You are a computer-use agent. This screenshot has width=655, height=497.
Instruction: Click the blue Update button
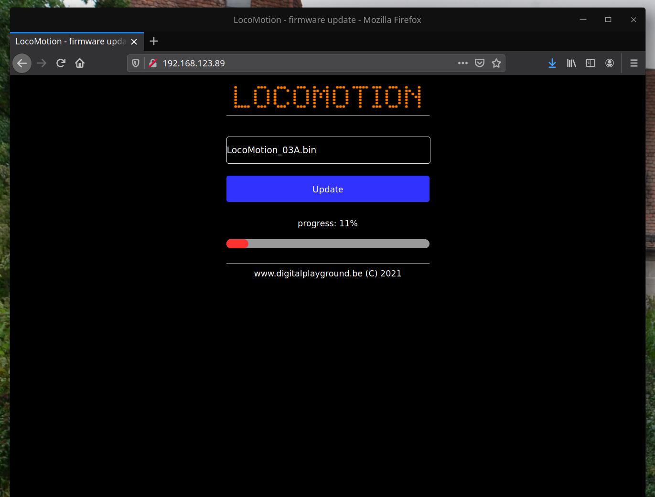(328, 189)
